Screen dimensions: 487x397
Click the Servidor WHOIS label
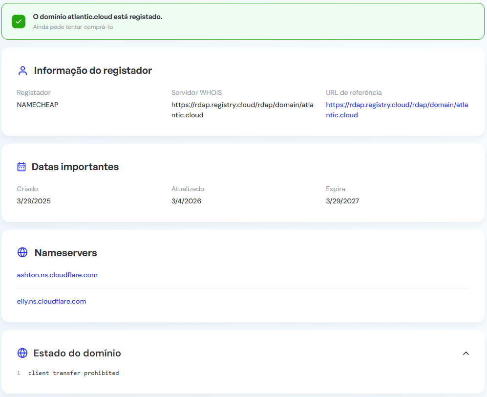tap(196, 92)
